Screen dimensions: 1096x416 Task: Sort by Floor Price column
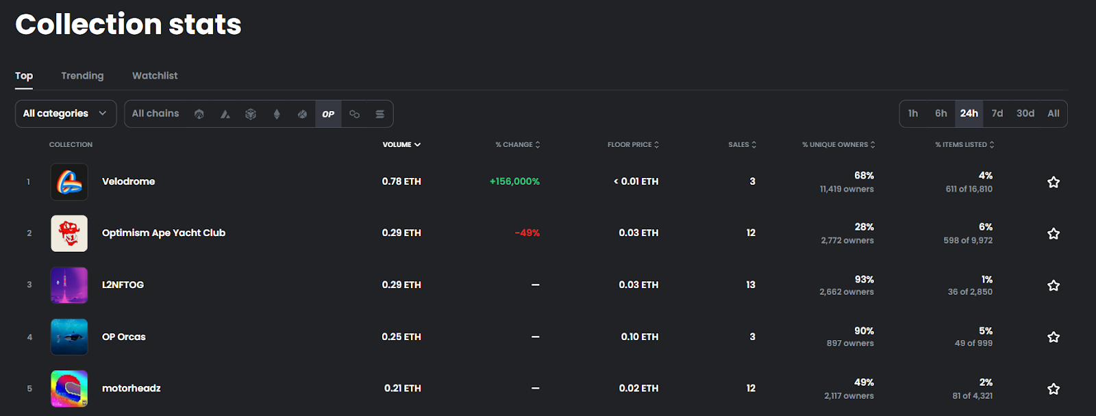tap(633, 144)
